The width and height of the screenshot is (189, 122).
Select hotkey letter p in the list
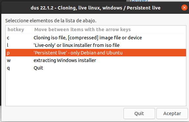coord(8,53)
